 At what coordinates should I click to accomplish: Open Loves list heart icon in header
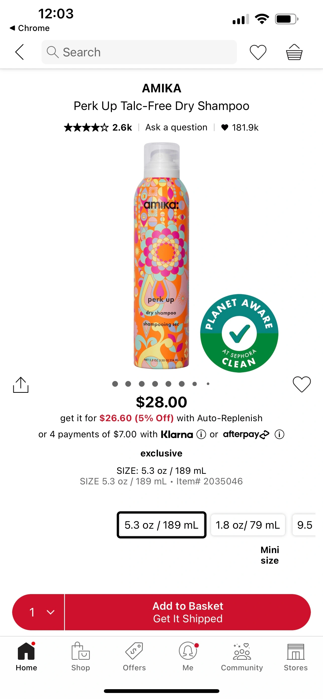[x=258, y=52]
